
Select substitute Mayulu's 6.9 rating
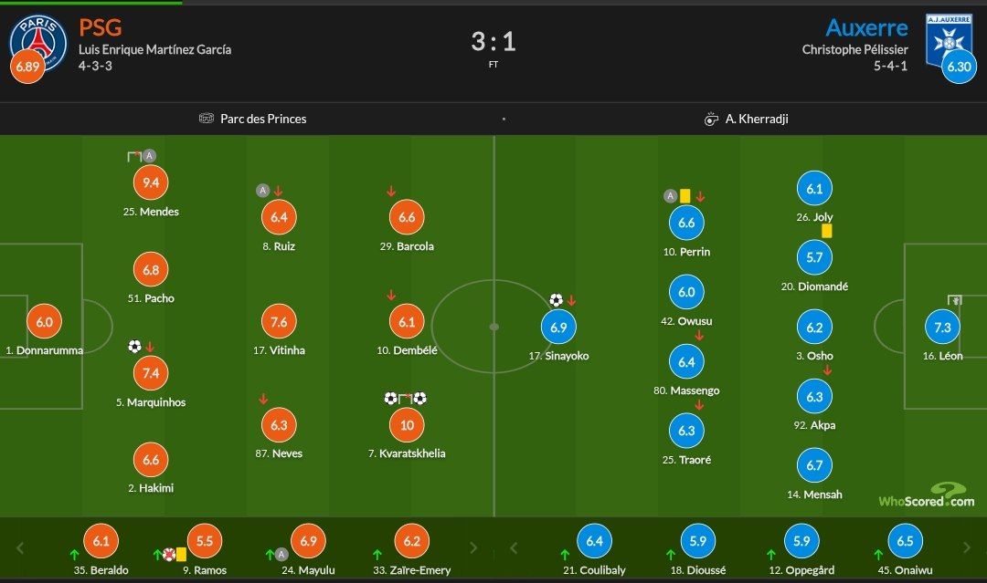tap(308, 541)
